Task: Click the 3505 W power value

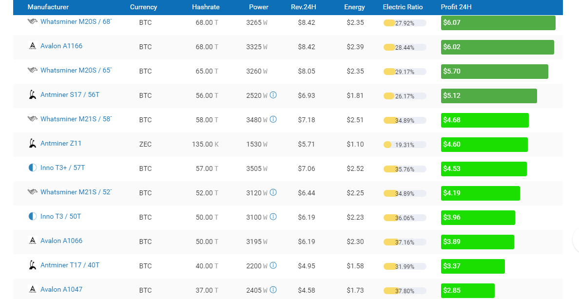Action: [x=257, y=168]
